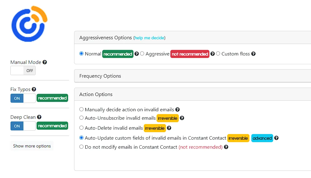This screenshot has width=311, height=178.
Task: Click recommended badge next to Deep Clean switch
Action: click(53, 126)
